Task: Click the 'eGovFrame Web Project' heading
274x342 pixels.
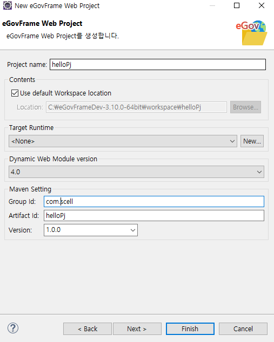Action: point(42,23)
